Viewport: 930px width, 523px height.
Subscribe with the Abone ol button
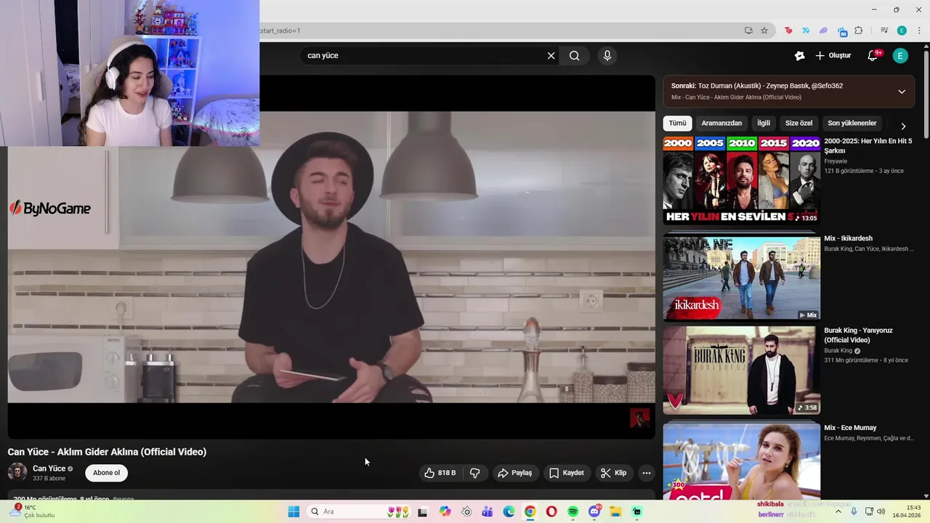(x=106, y=473)
